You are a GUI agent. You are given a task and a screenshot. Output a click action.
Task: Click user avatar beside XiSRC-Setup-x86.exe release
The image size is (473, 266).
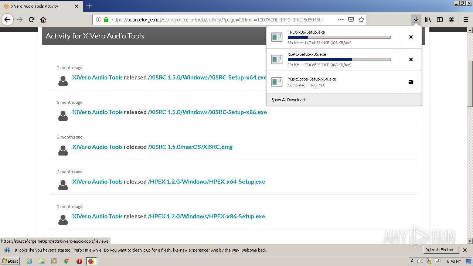point(63,116)
